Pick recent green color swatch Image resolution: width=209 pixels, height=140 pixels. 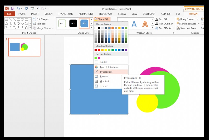96,58
